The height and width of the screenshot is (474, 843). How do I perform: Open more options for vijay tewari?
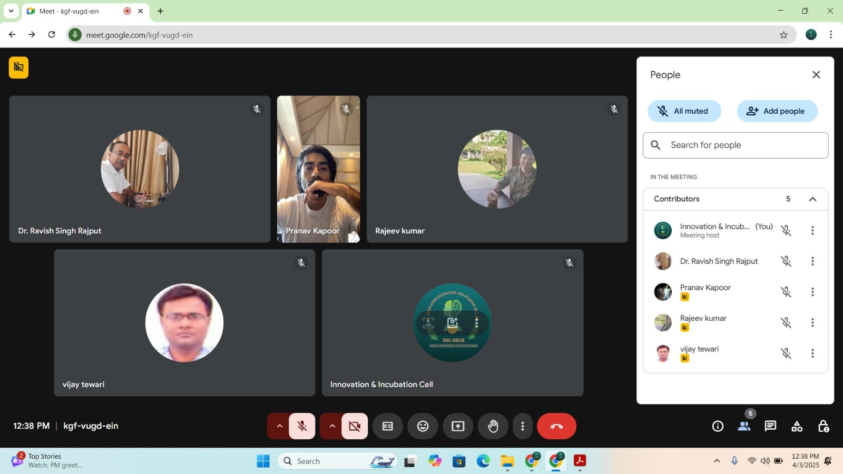(x=812, y=353)
